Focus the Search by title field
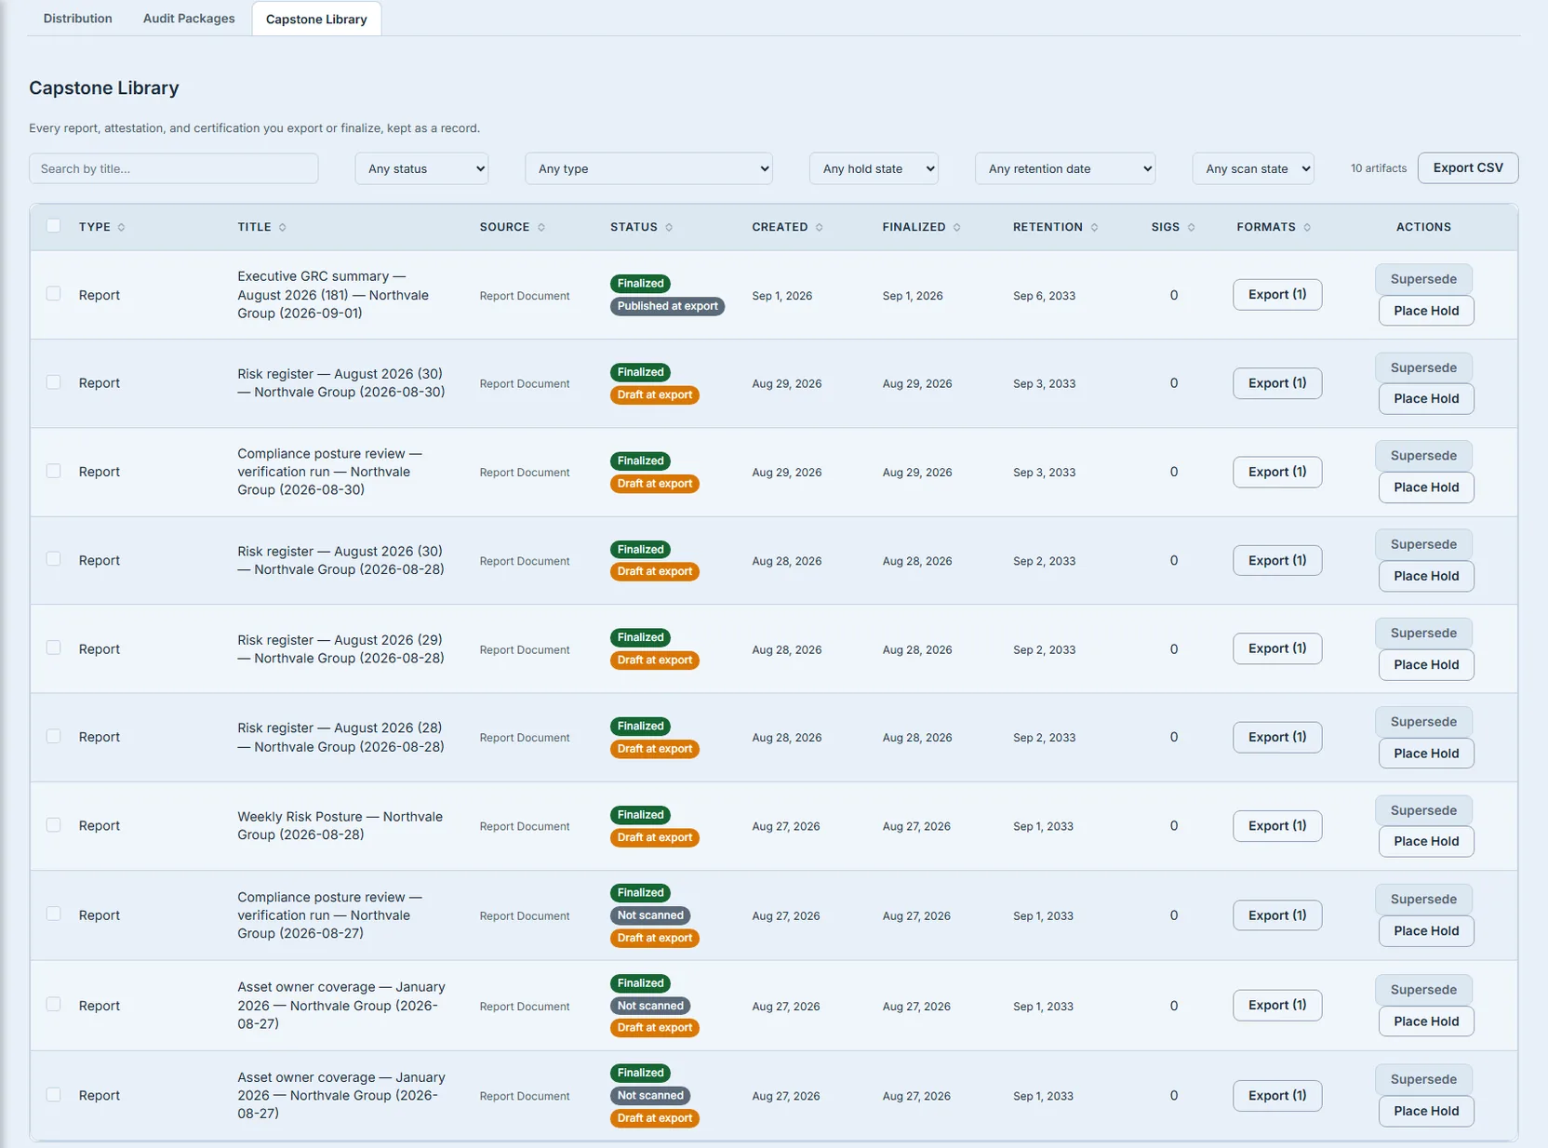 click(x=174, y=168)
